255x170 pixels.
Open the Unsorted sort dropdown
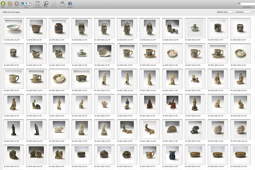click(244, 12)
